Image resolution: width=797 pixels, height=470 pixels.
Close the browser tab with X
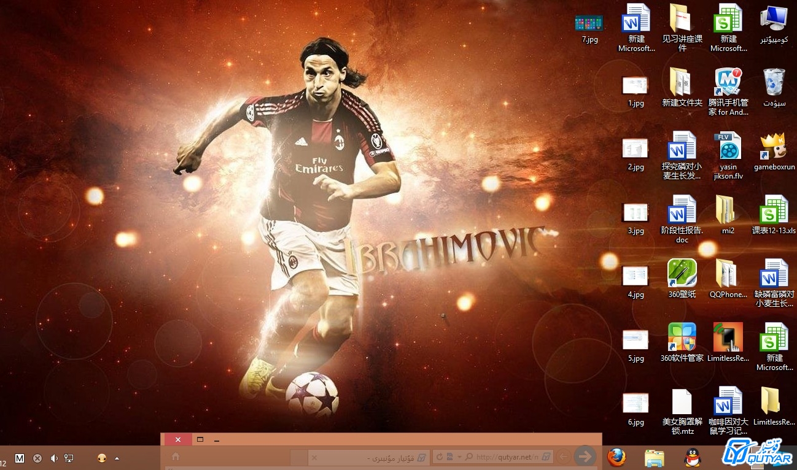314,457
